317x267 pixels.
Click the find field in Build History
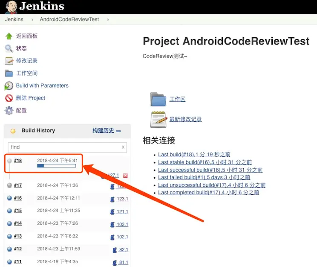[x=67, y=147]
